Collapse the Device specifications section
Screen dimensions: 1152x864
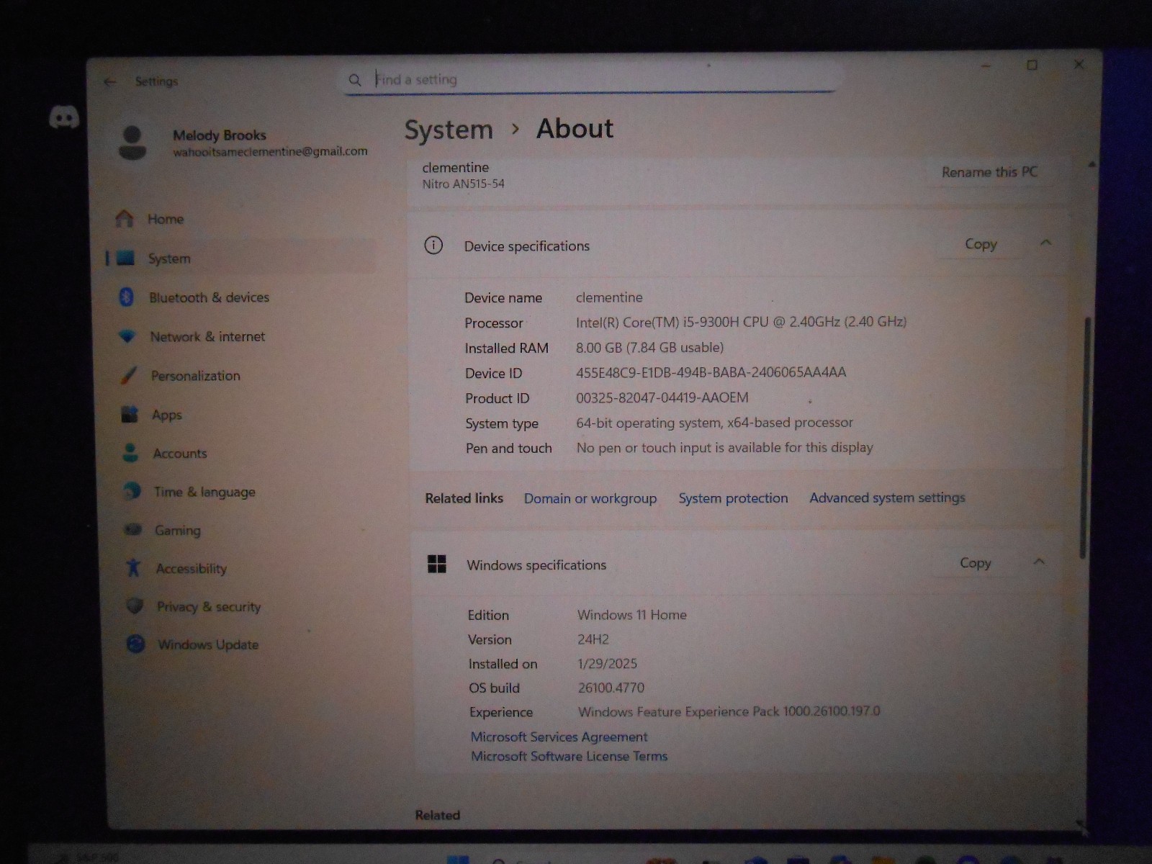click(x=1046, y=243)
